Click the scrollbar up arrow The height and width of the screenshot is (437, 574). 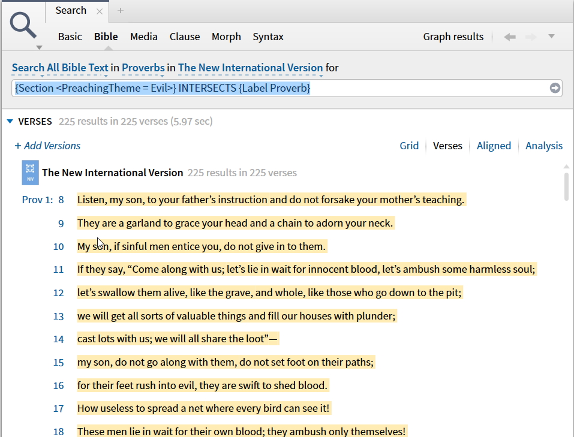[x=566, y=167]
